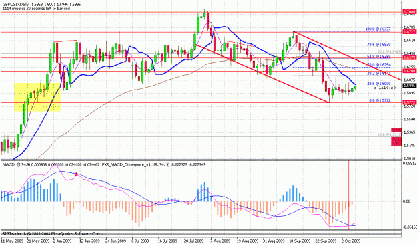Click the 1.5540 price axis label
This screenshot has height=244, width=417.
[x=410, y=119]
